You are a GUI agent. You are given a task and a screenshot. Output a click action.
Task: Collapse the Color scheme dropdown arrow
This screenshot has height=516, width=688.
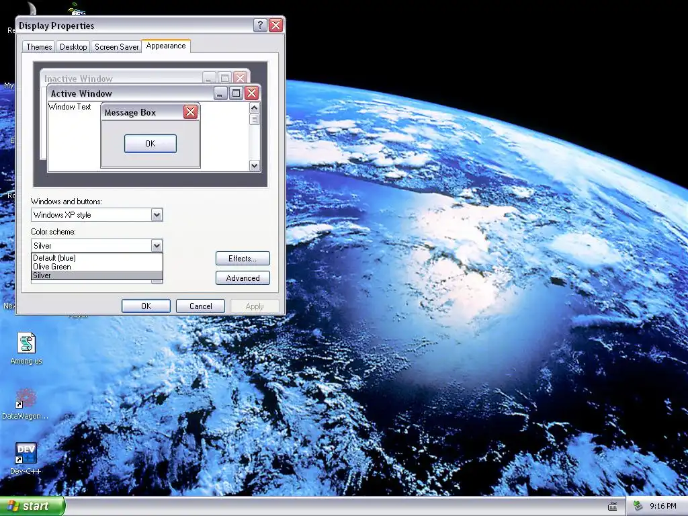(157, 246)
